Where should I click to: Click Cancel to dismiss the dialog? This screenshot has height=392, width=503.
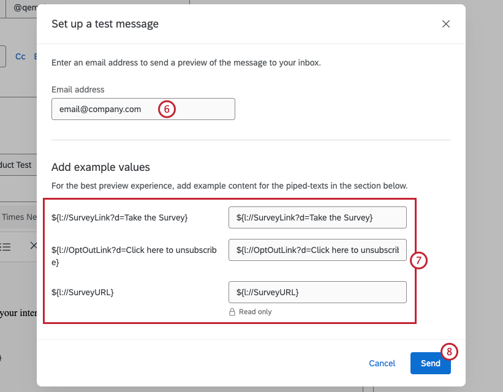(x=382, y=363)
